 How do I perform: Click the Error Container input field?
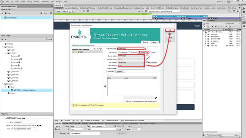(x=131, y=68)
